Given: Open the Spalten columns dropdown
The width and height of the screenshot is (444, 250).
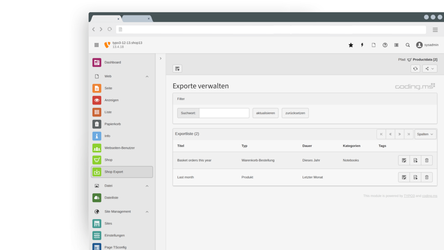Looking at the screenshot, I should [425, 134].
